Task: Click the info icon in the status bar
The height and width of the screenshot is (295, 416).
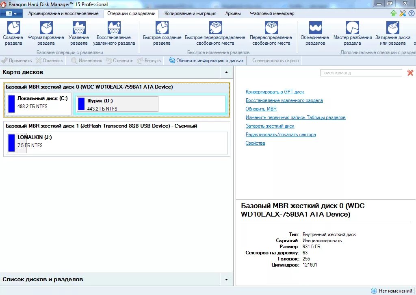Action: [374, 291]
